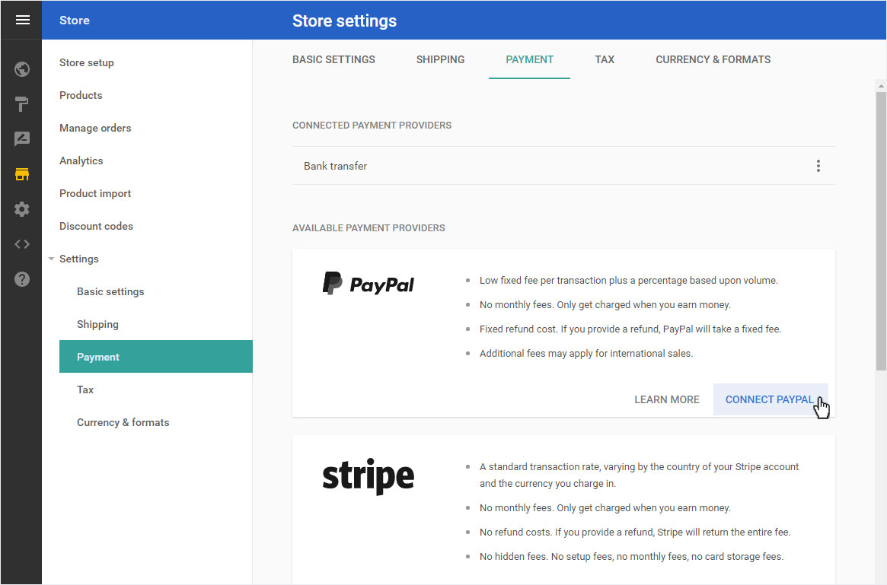Screen dimensions: 887x585
Task: Select the paint roller design icon
Action: [x=22, y=104]
